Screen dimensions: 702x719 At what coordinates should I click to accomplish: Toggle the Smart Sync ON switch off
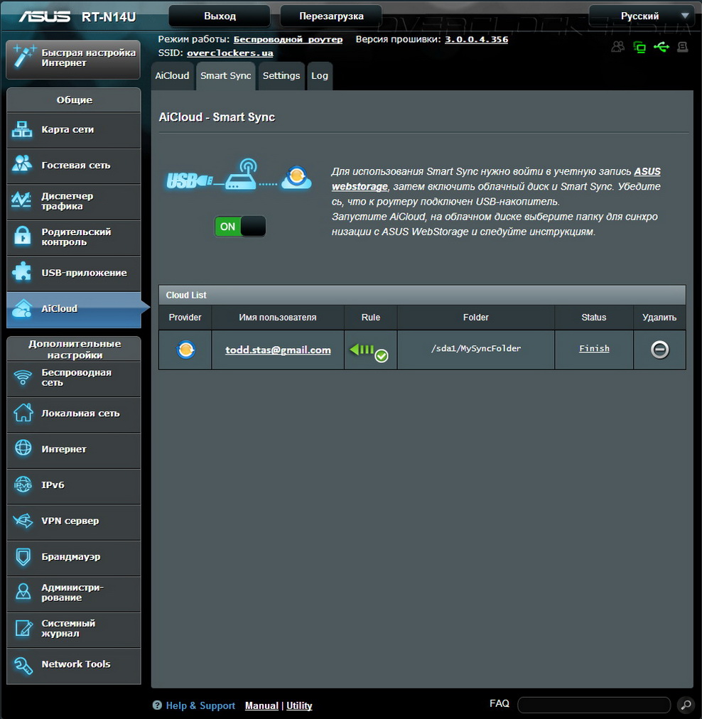pos(239,227)
